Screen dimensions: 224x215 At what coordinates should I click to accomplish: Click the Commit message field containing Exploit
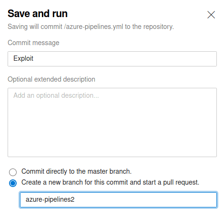click(x=112, y=59)
